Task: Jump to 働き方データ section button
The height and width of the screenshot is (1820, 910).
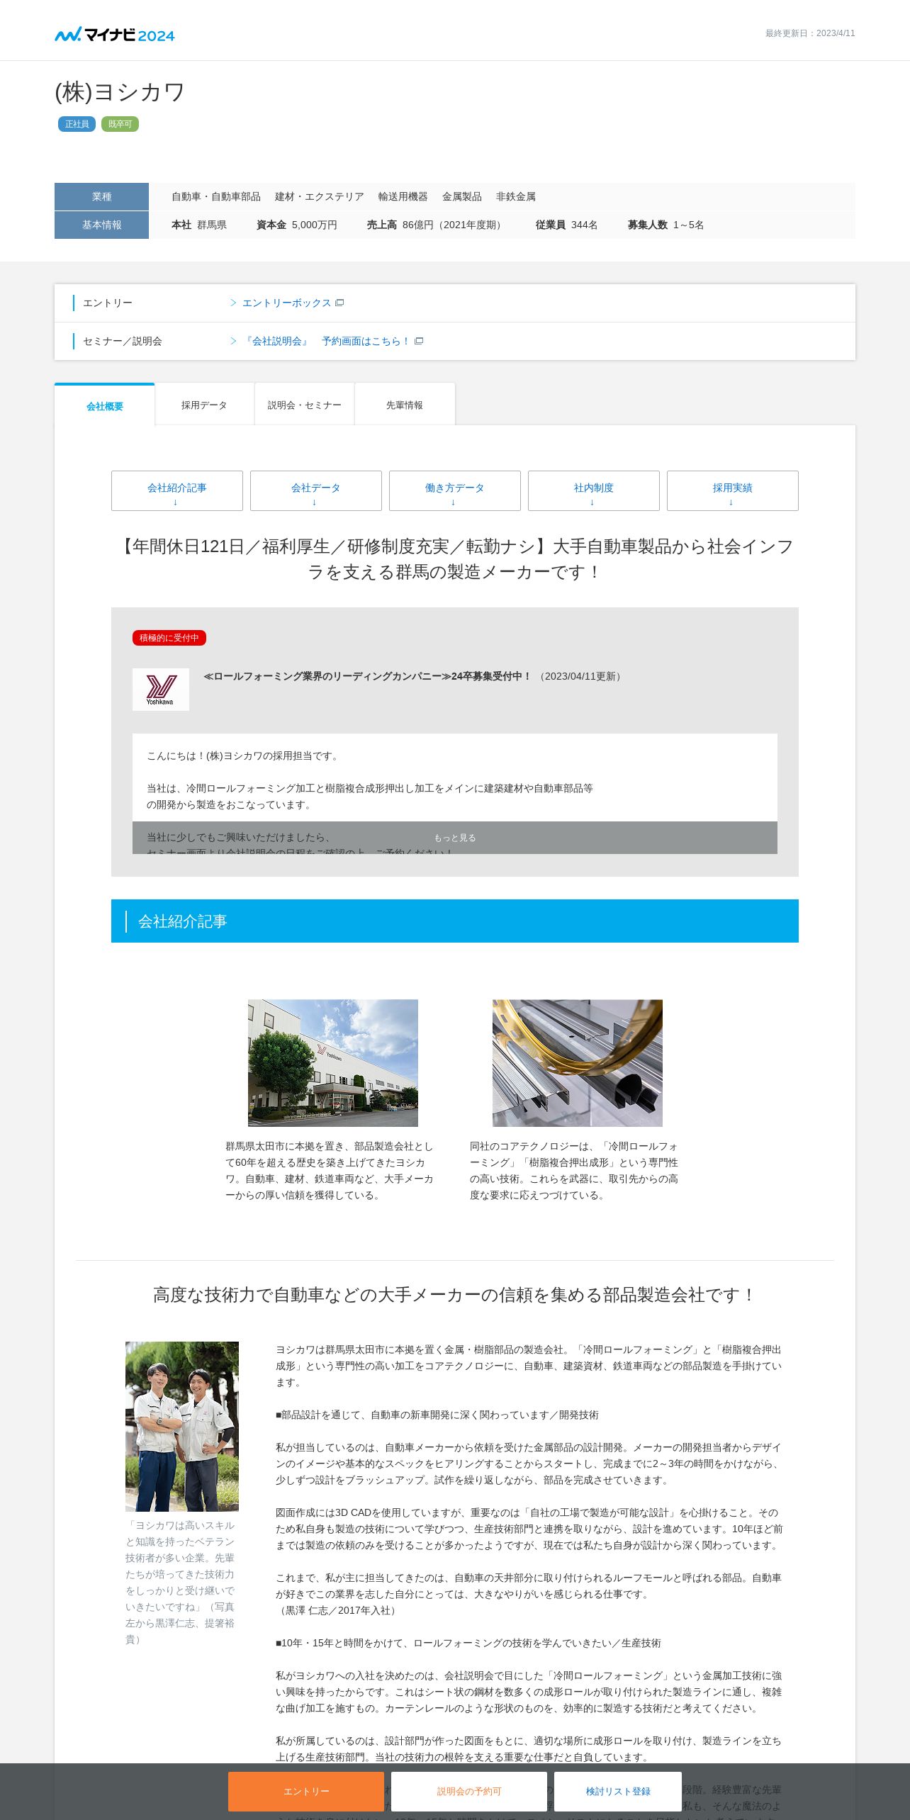Action: pos(455,490)
